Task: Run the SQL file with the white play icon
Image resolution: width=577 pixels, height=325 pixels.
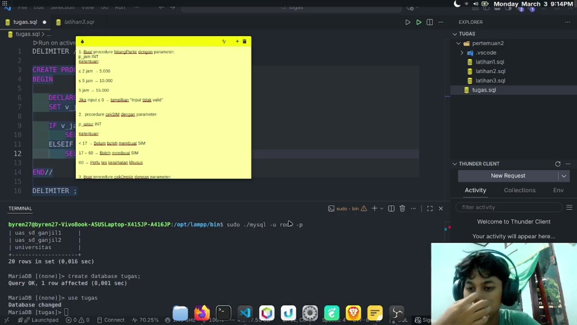Action: (x=408, y=22)
